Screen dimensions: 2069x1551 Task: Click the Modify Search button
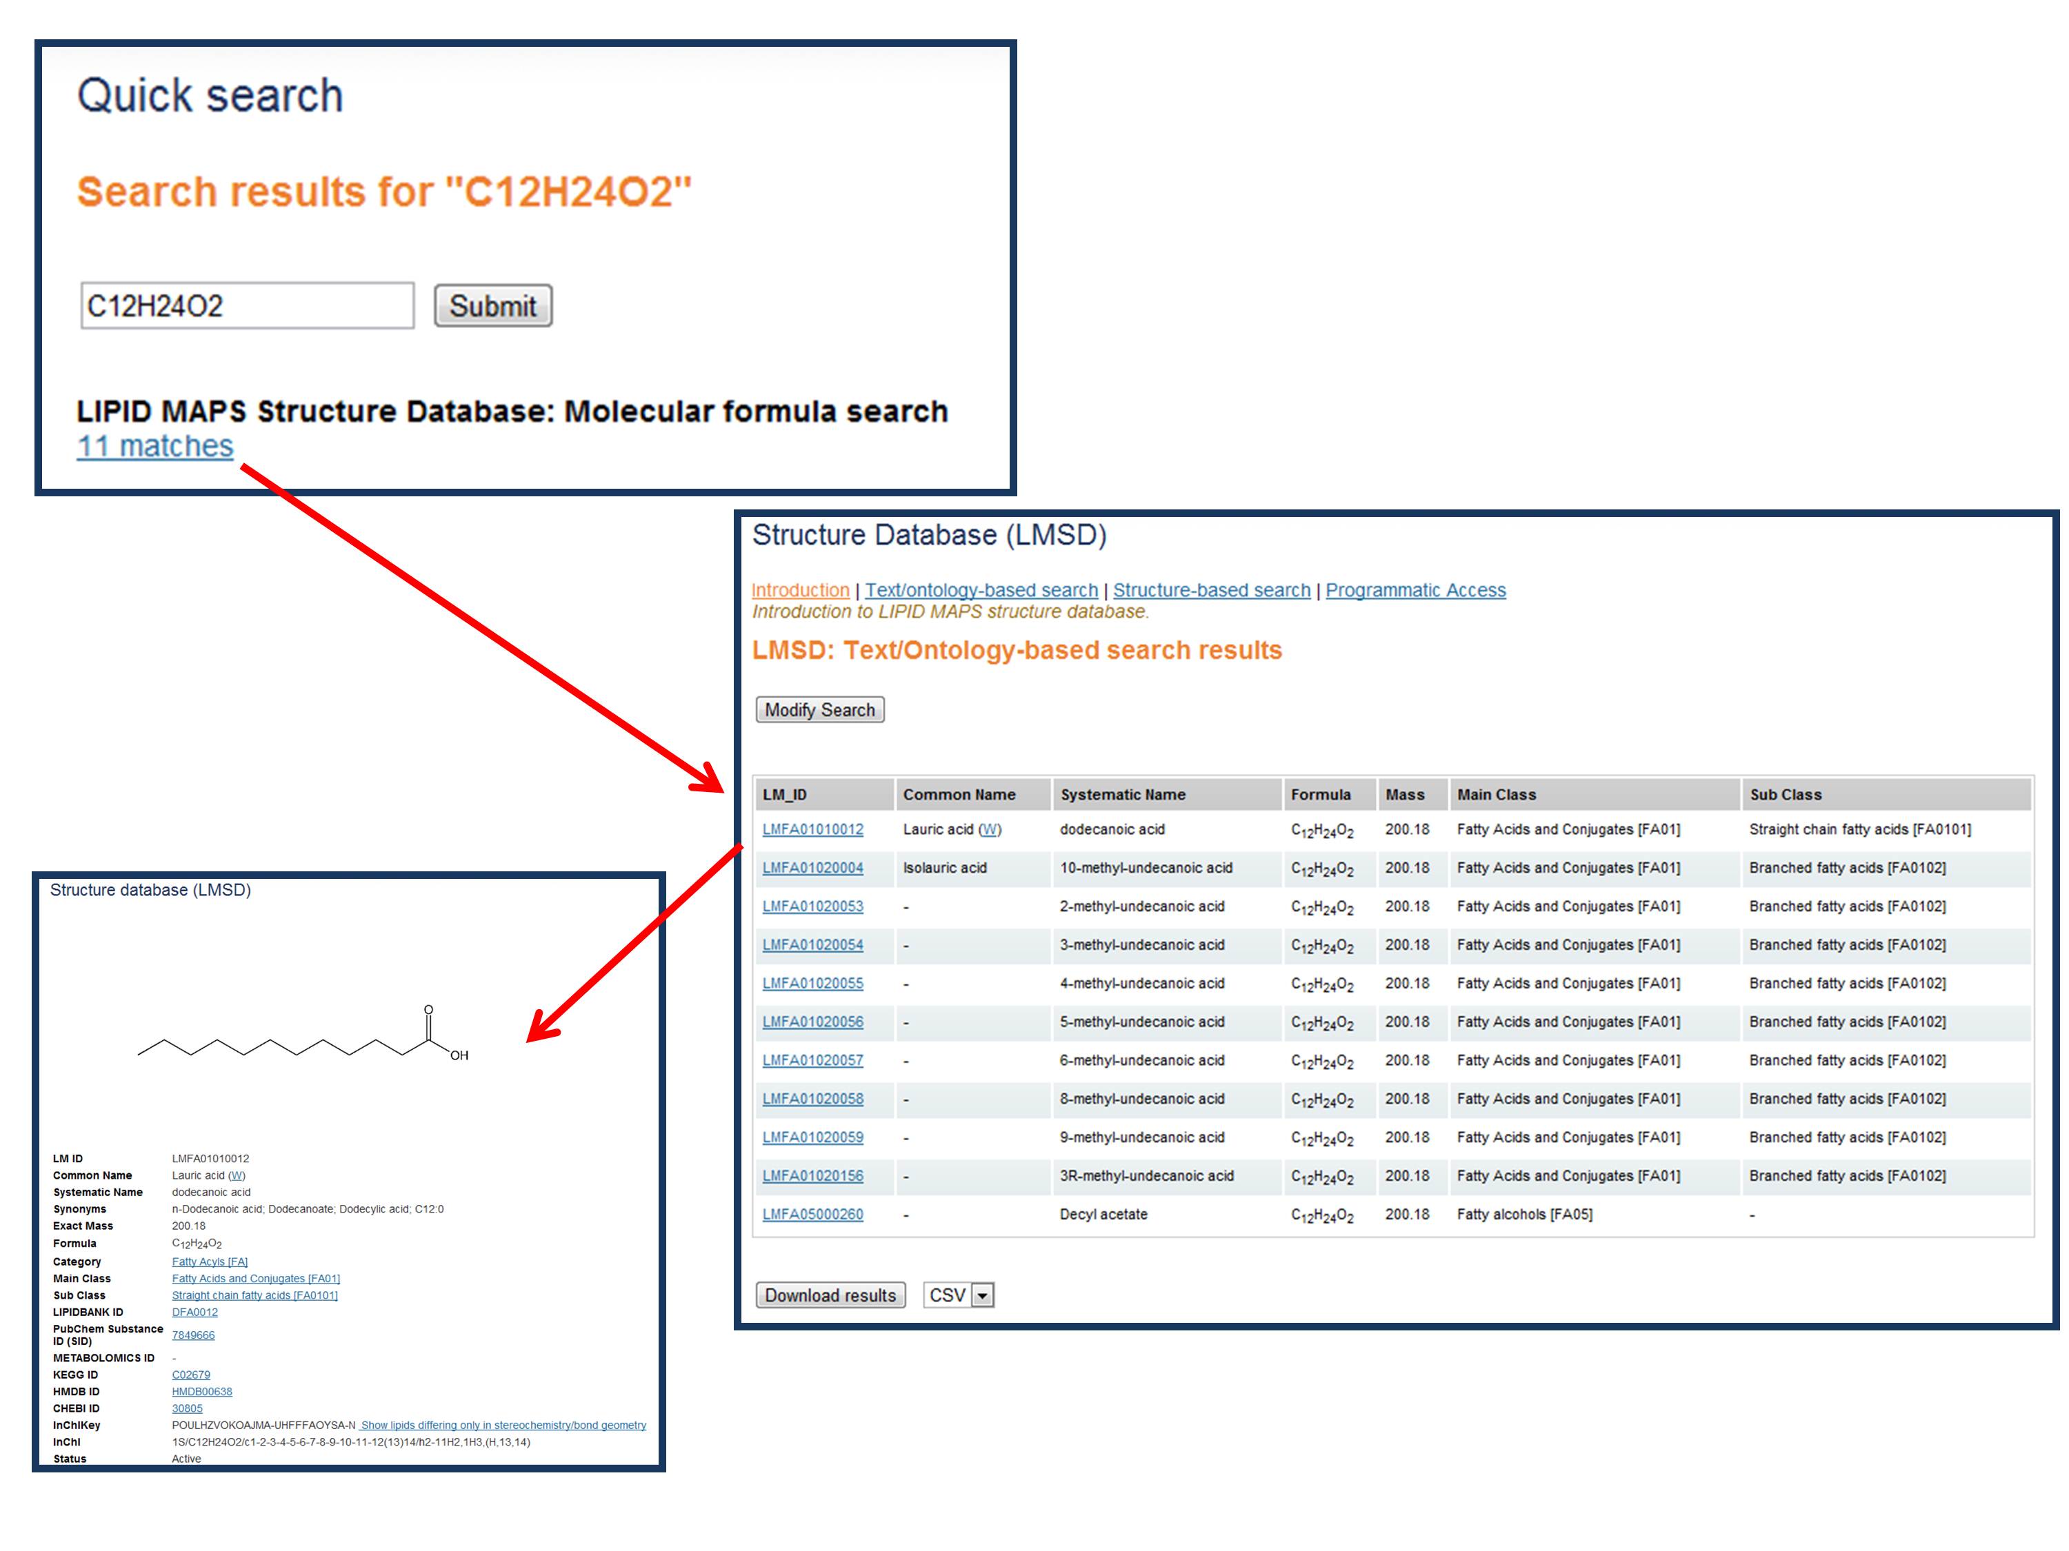819,709
